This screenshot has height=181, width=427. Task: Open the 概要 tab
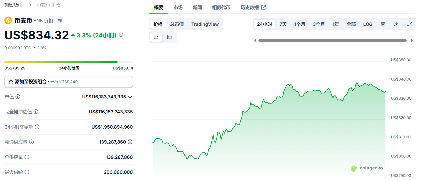point(158,7)
